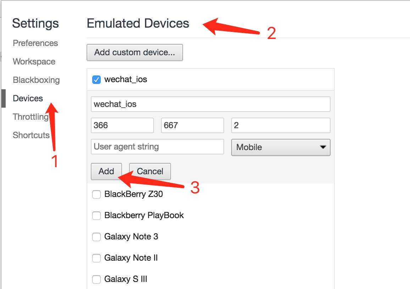The image size is (410, 289).
Task: Cancel the custom device editing
Action: [x=150, y=171]
